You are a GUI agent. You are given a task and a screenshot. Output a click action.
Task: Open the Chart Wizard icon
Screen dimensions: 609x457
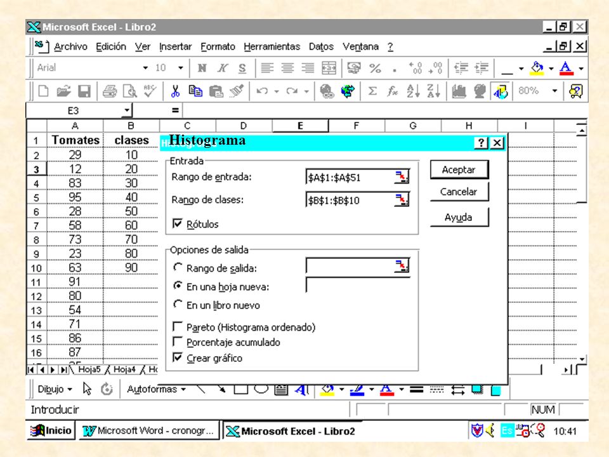pos(459,91)
